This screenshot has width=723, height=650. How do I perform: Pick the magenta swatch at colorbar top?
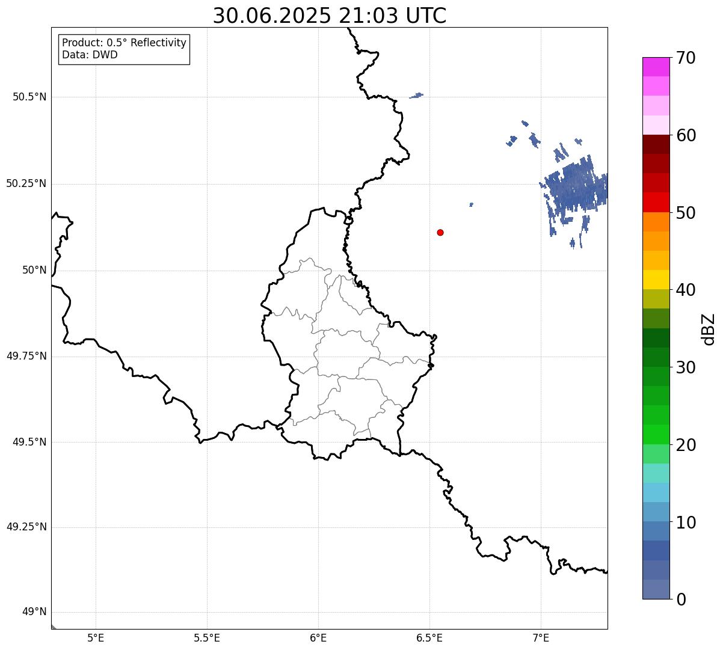[x=656, y=67]
